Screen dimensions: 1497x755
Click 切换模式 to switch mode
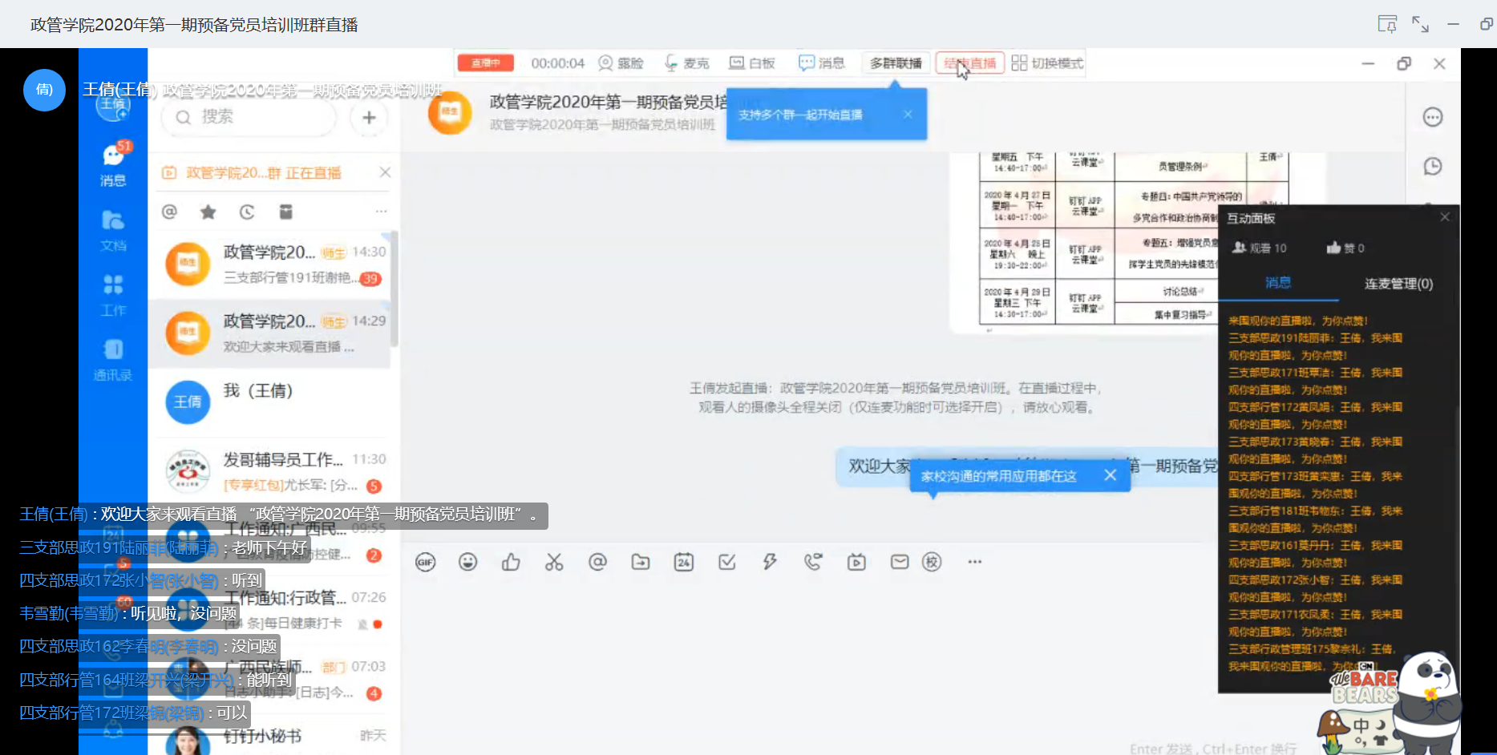coord(1047,63)
